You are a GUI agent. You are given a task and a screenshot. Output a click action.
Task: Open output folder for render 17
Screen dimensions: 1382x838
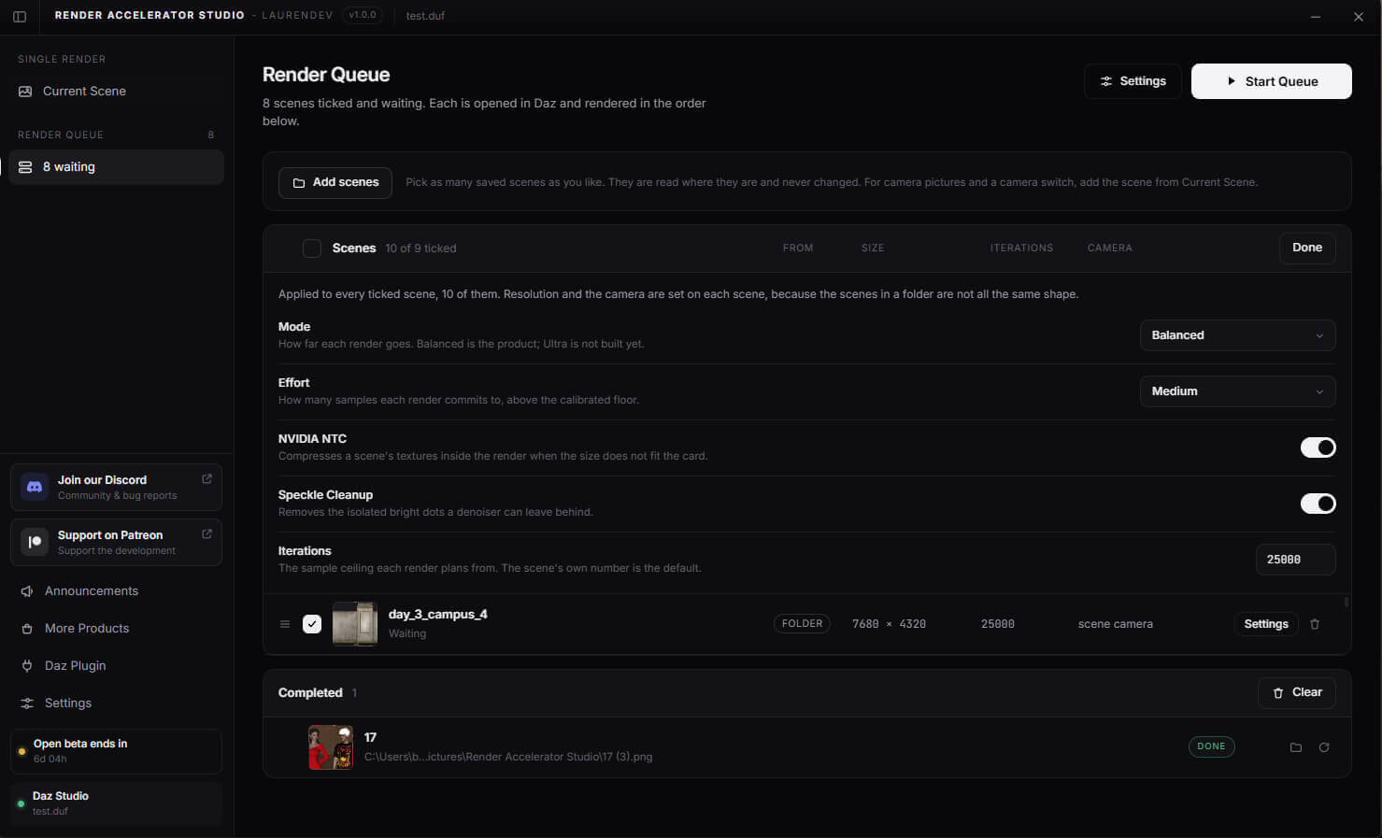pos(1296,747)
